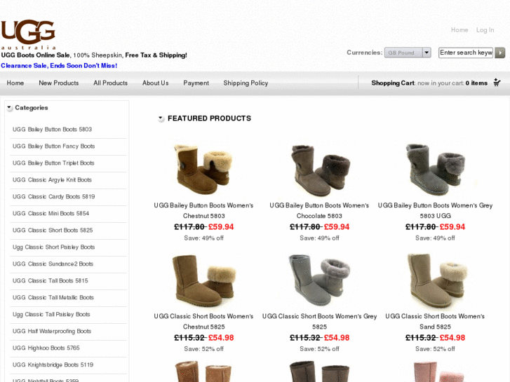Open Home in the navigation bar
This screenshot has width=510, height=382.
click(x=15, y=83)
